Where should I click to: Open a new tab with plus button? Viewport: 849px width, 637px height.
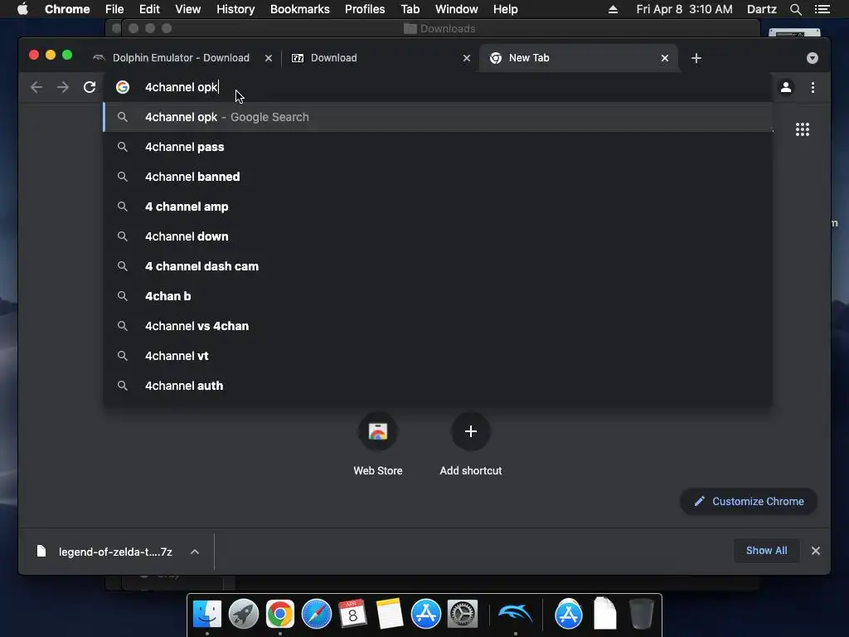[696, 58]
